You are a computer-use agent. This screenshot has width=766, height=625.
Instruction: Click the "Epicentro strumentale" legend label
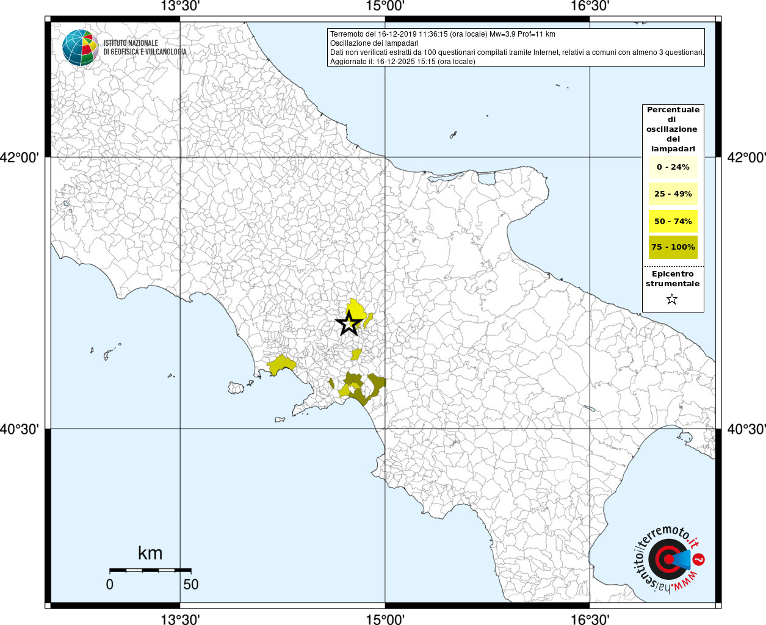(x=673, y=279)
